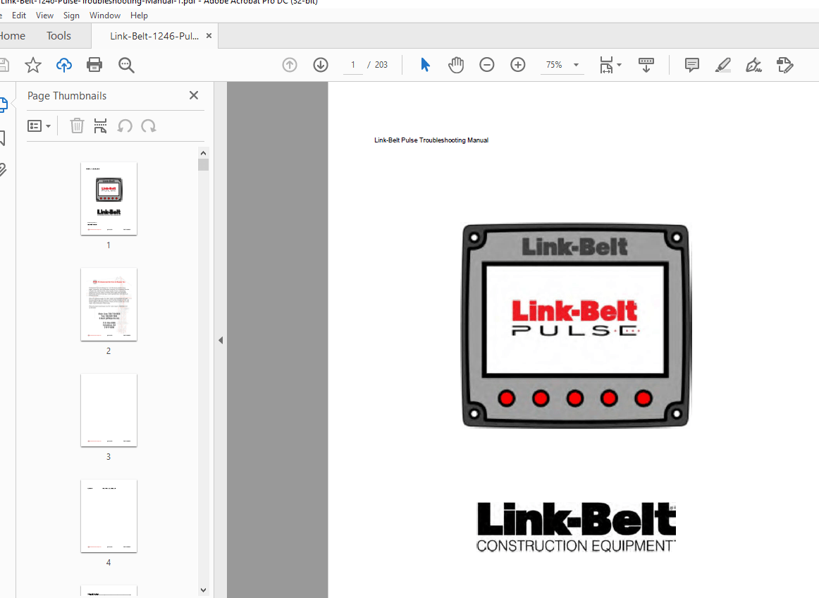This screenshot has height=598, width=819.
Task: Rotate page clockwise
Action: [148, 126]
